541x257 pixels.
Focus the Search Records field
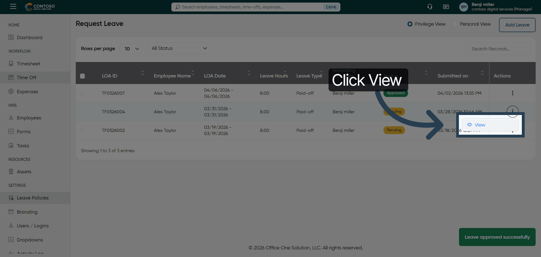click(x=498, y=49)
